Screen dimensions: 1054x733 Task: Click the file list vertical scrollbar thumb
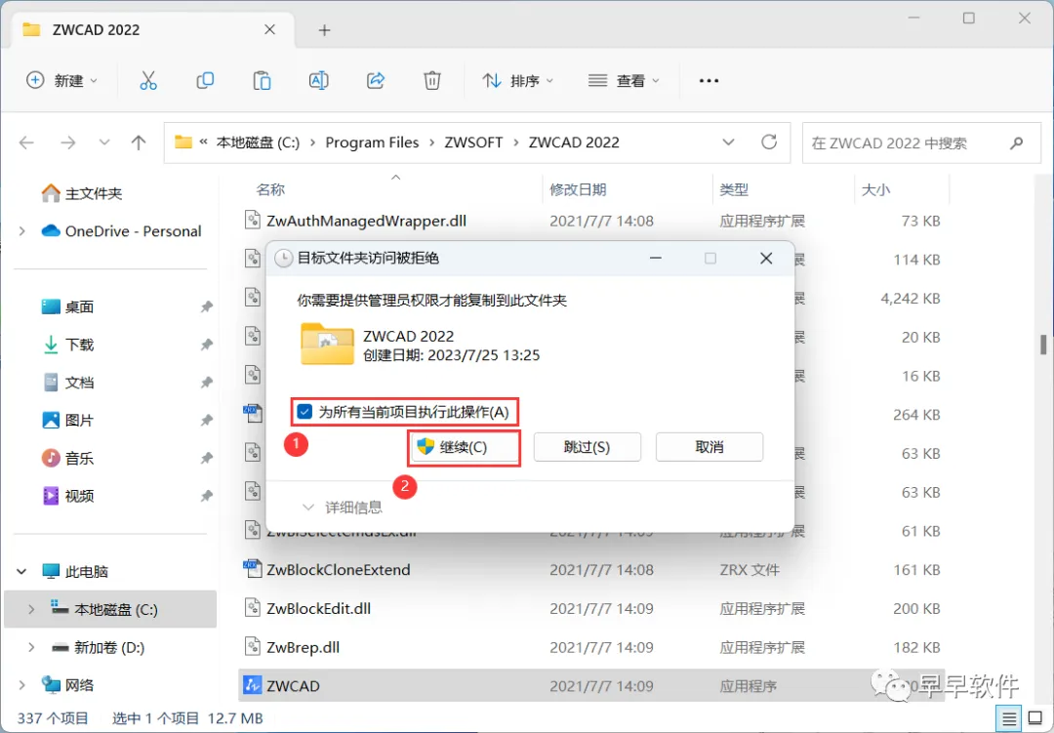click(x=1043, y=345)
